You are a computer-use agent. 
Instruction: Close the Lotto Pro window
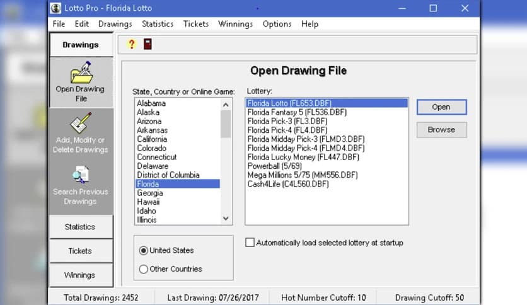pos(465,8)
